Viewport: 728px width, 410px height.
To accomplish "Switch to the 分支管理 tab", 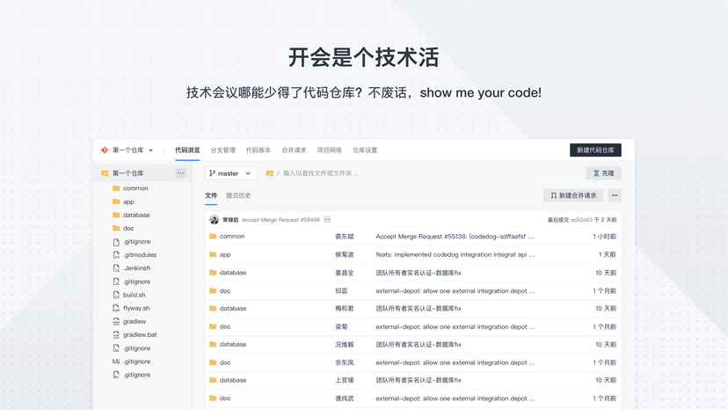I will (222, 150).
